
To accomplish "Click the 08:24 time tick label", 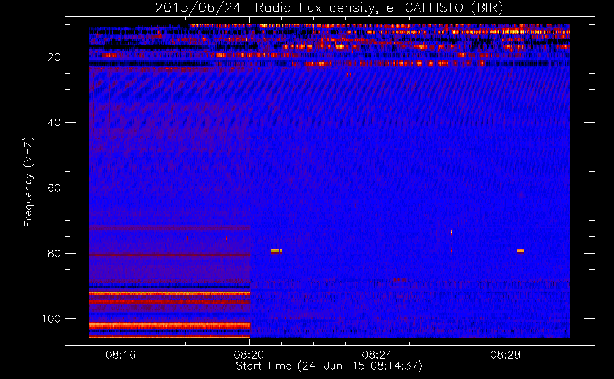I will (377, 355).
